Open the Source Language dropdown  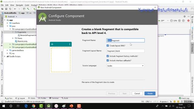[x=125, y=66]
